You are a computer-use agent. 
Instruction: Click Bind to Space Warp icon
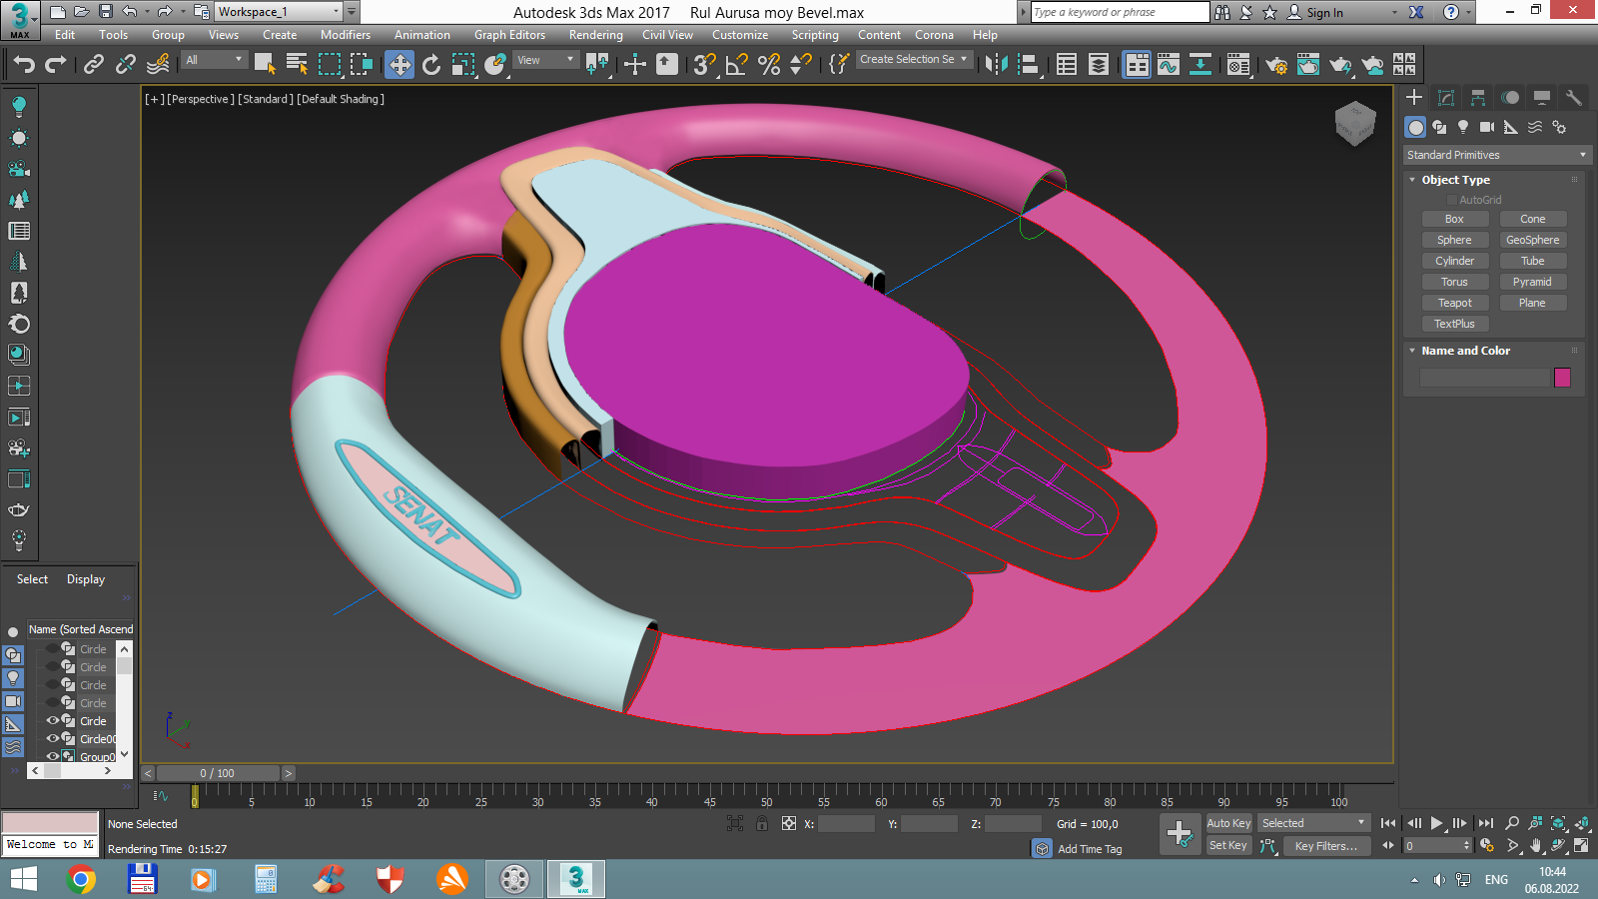(158, 64)
